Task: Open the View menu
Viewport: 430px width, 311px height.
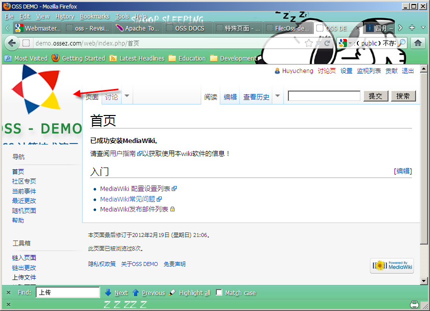Action: [x=43, y=16]
